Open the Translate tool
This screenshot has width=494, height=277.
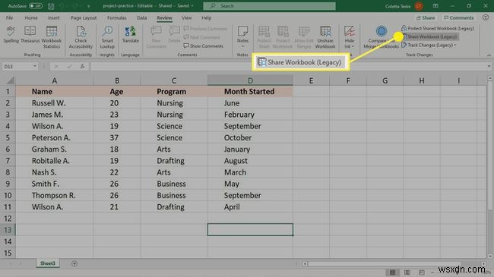(x=131, y=35)
